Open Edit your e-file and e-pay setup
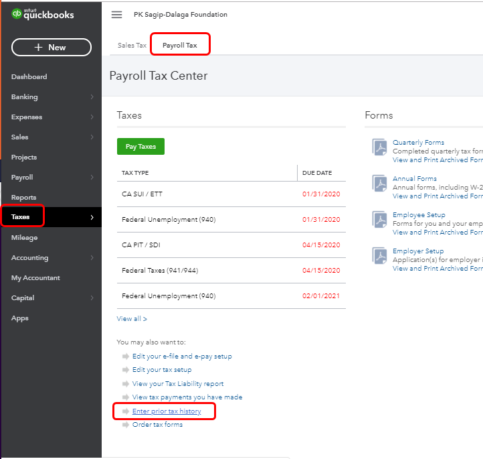The width and height of the screenshot is (483, 459). coord(182,356)
